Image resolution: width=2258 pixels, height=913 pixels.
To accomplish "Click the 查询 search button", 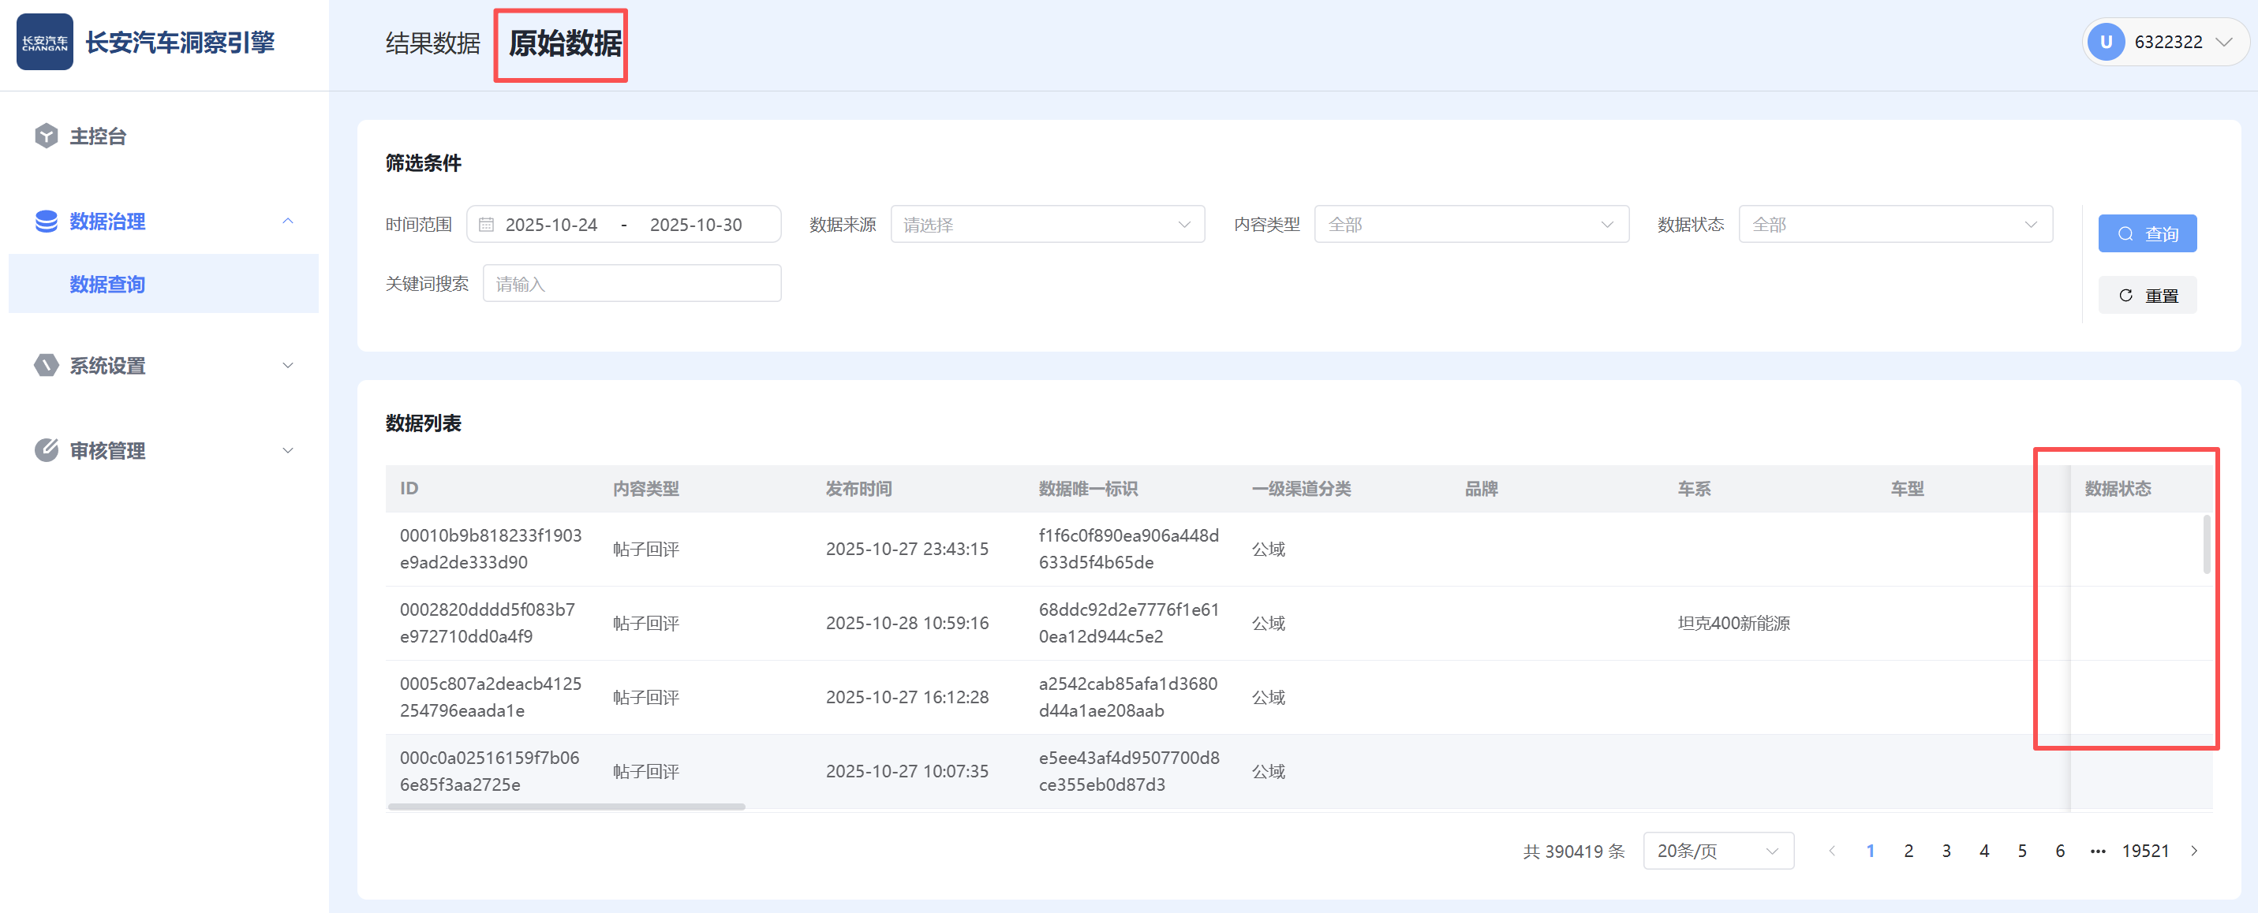I will click(2147, 233).
